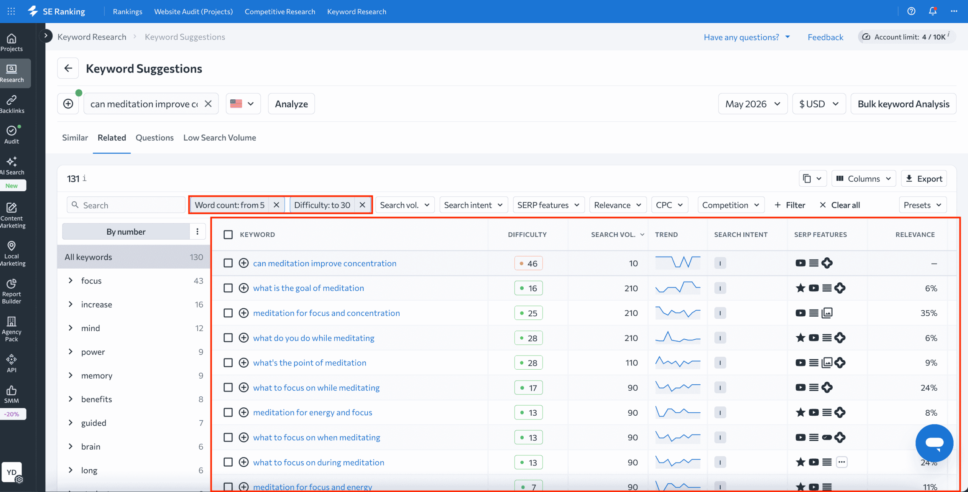
Task: Click the back arrow beside Keyword Suggestions
Action: (x=68, y=68)
